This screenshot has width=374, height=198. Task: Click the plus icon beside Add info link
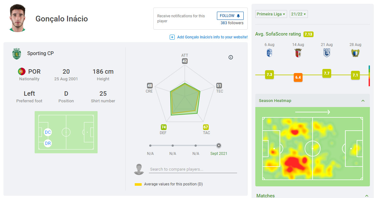pyautogui.click(x=172, y=37)
